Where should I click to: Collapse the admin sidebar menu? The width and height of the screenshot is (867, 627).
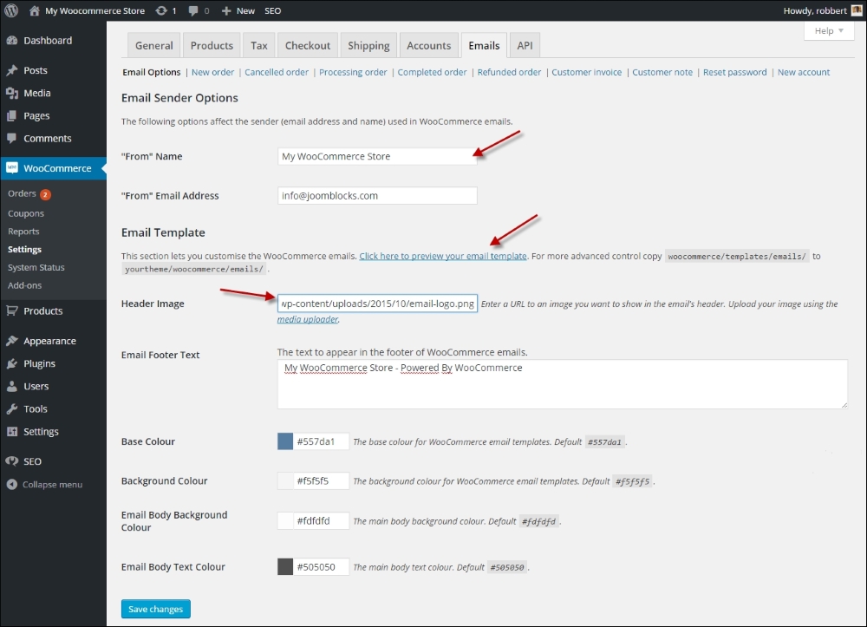coord(14,484)
